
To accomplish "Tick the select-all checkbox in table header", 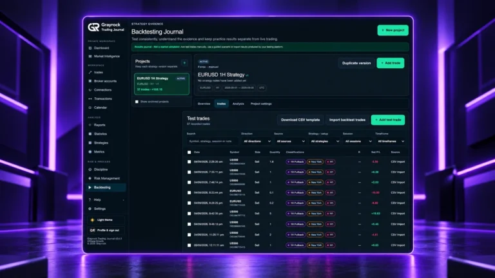I will [x=189, y=153].
